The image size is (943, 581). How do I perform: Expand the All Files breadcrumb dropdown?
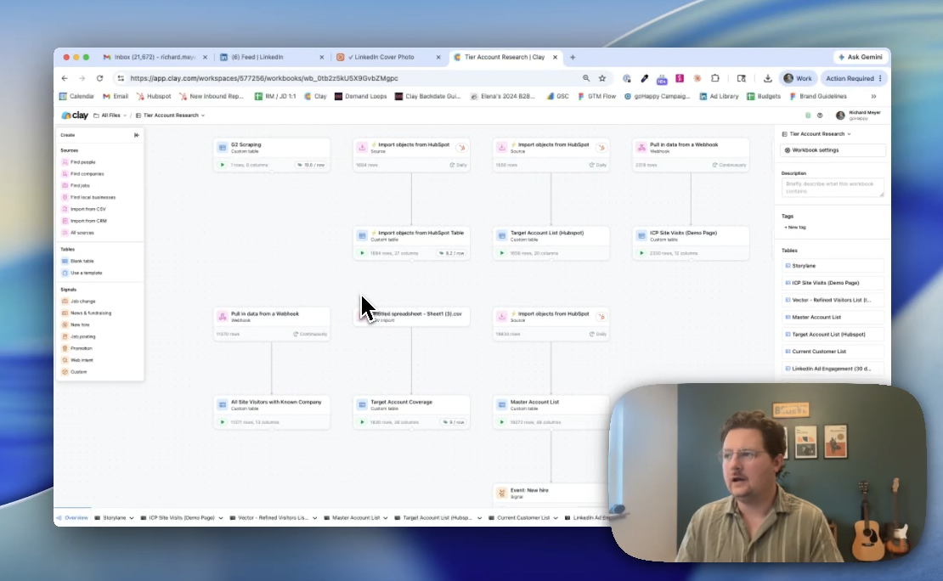point(125,116)
